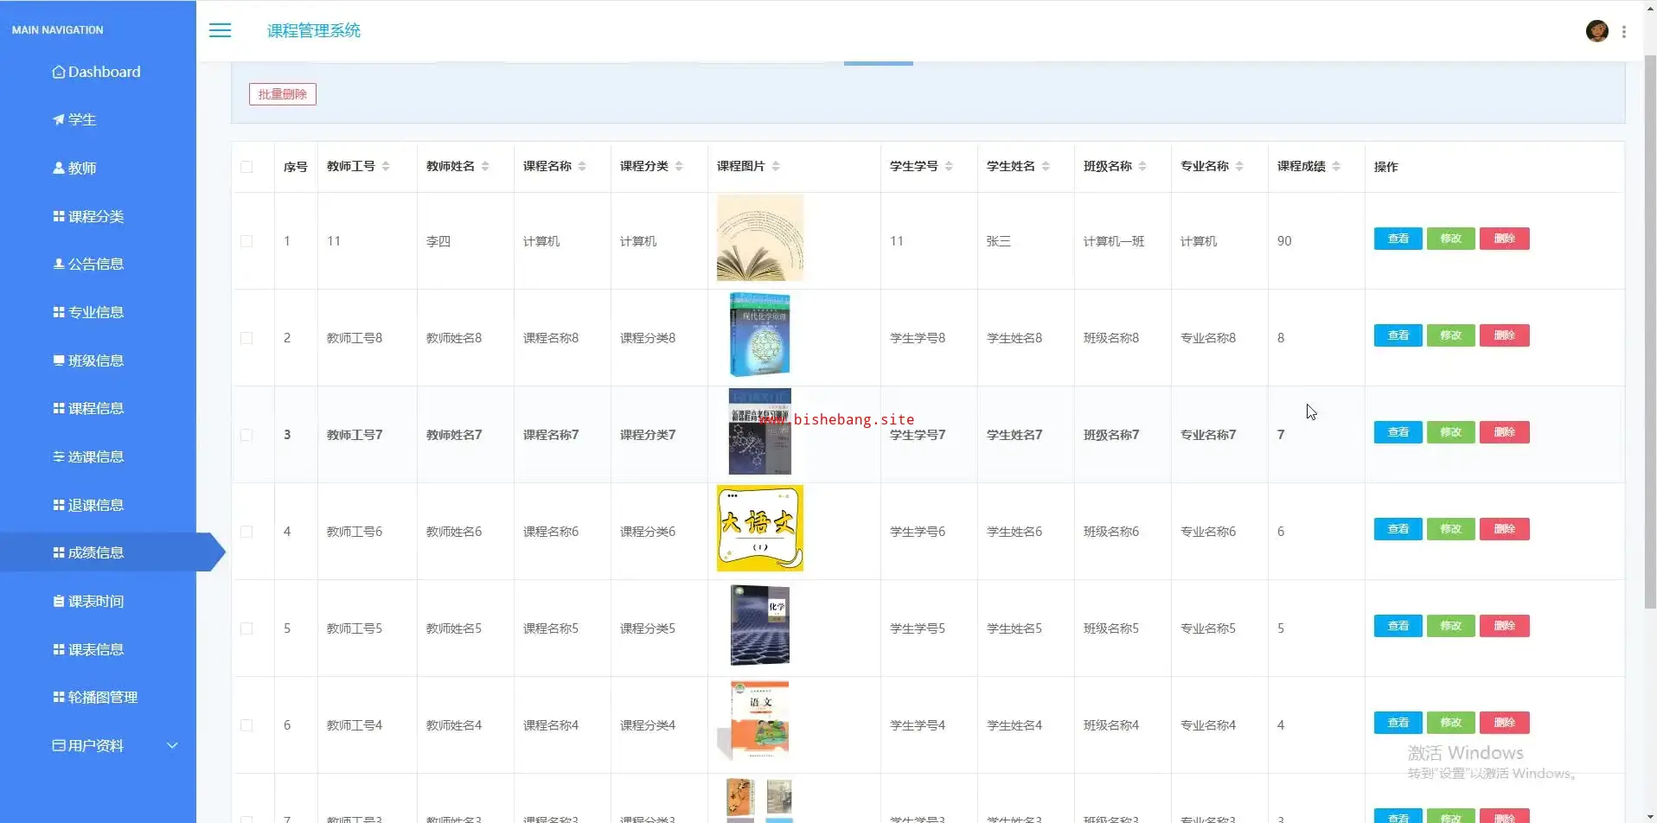1657x823 pixels.
Task: Click 修改 for the 教师工号8 row
Action: [1450, 335]
